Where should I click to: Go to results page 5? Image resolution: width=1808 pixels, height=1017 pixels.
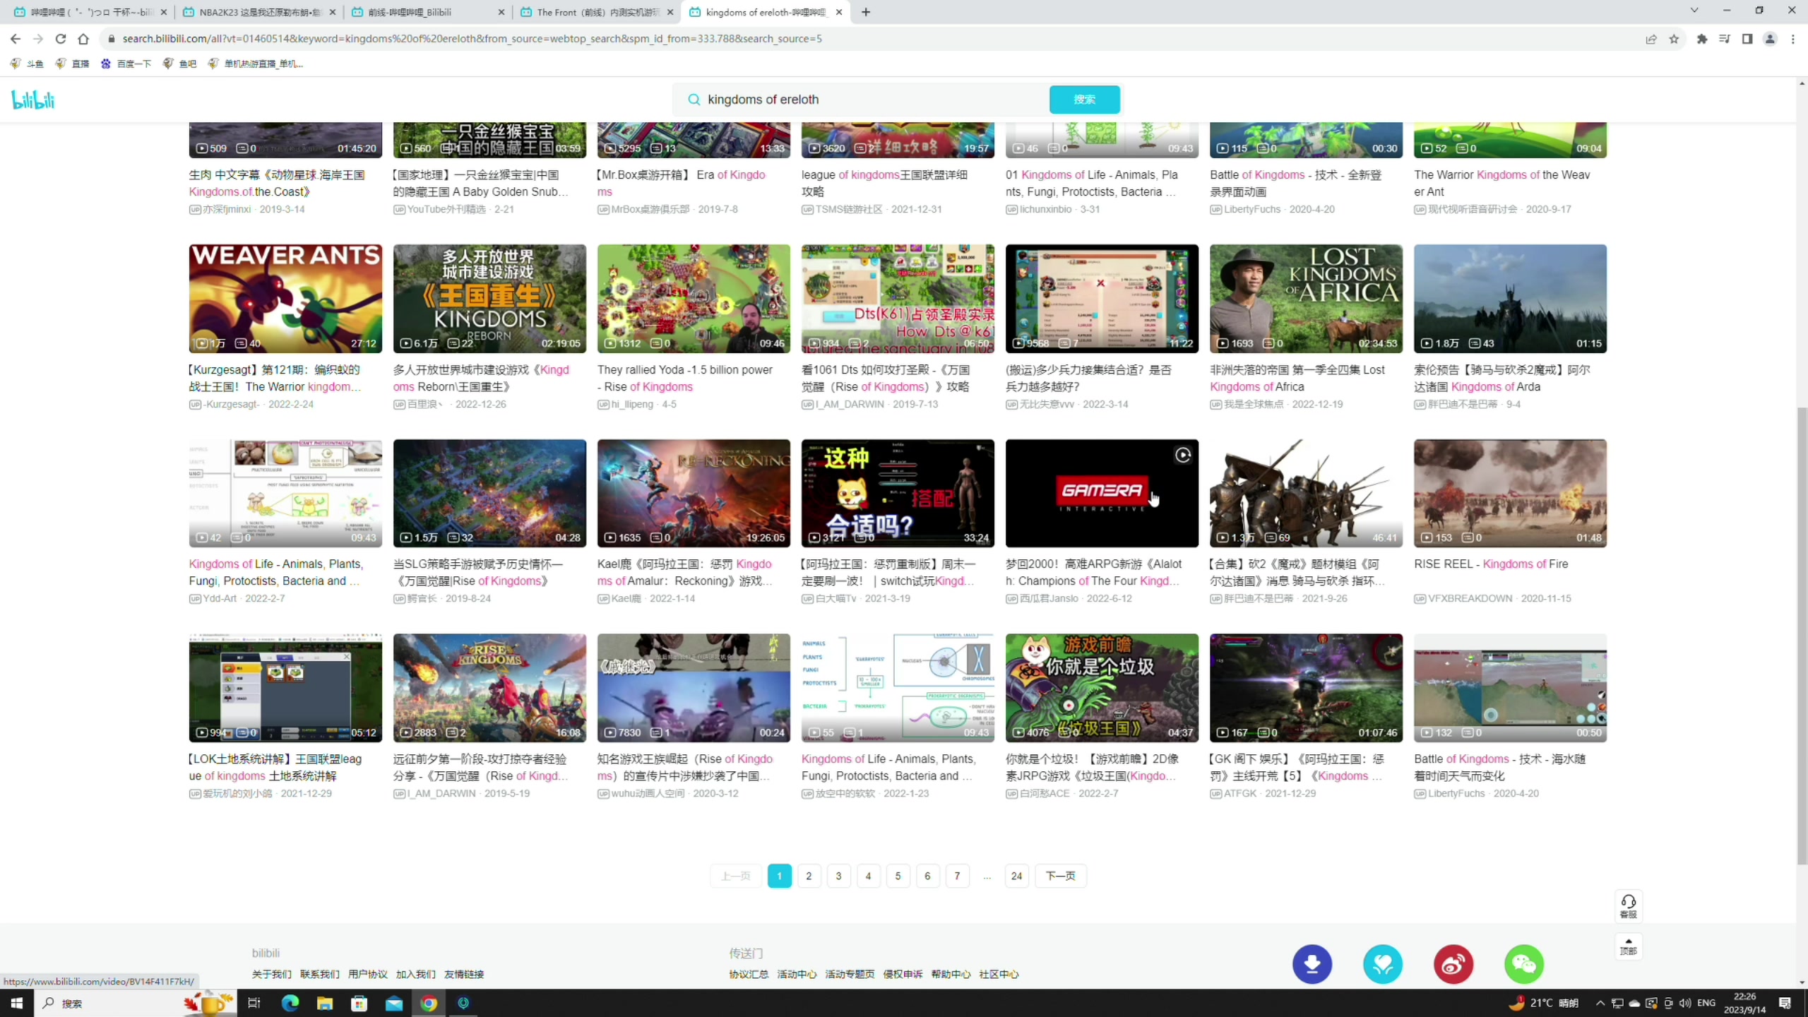898,876
